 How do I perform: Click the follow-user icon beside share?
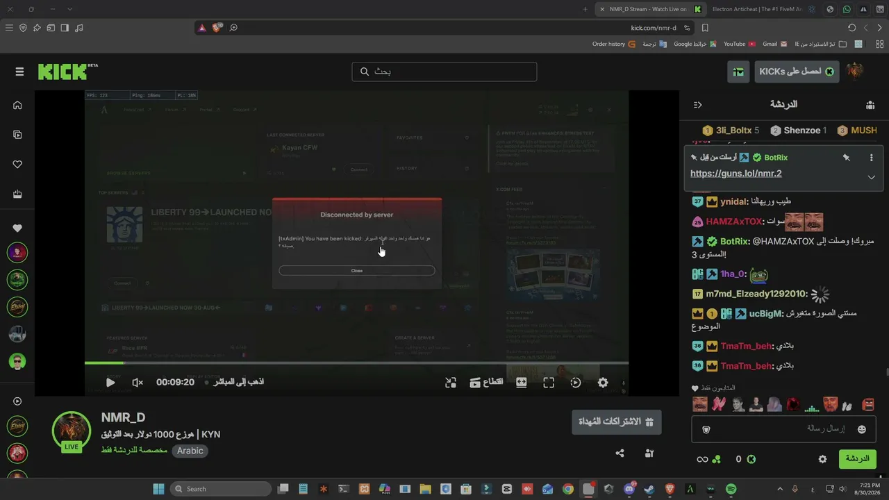pos(649,453)
